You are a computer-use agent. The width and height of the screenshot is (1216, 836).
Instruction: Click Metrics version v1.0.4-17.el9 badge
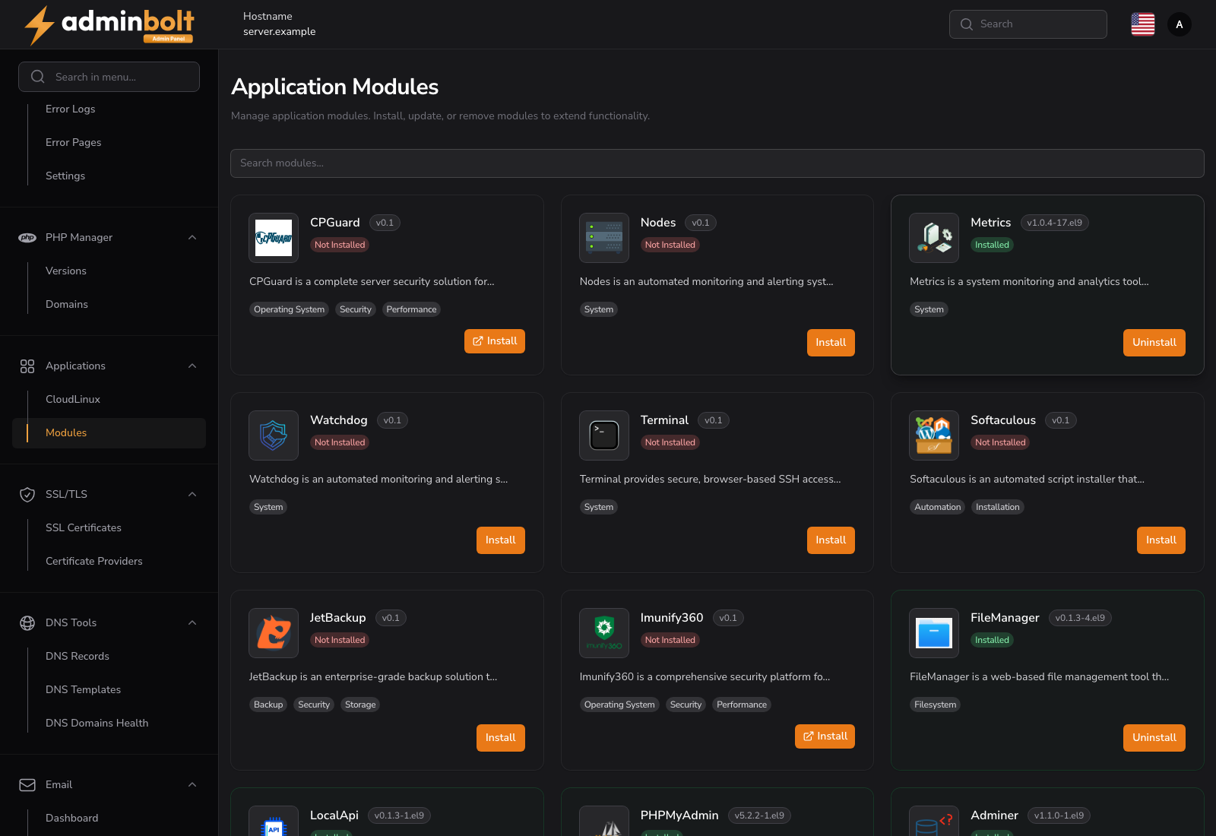click(x=1055, y=223)
